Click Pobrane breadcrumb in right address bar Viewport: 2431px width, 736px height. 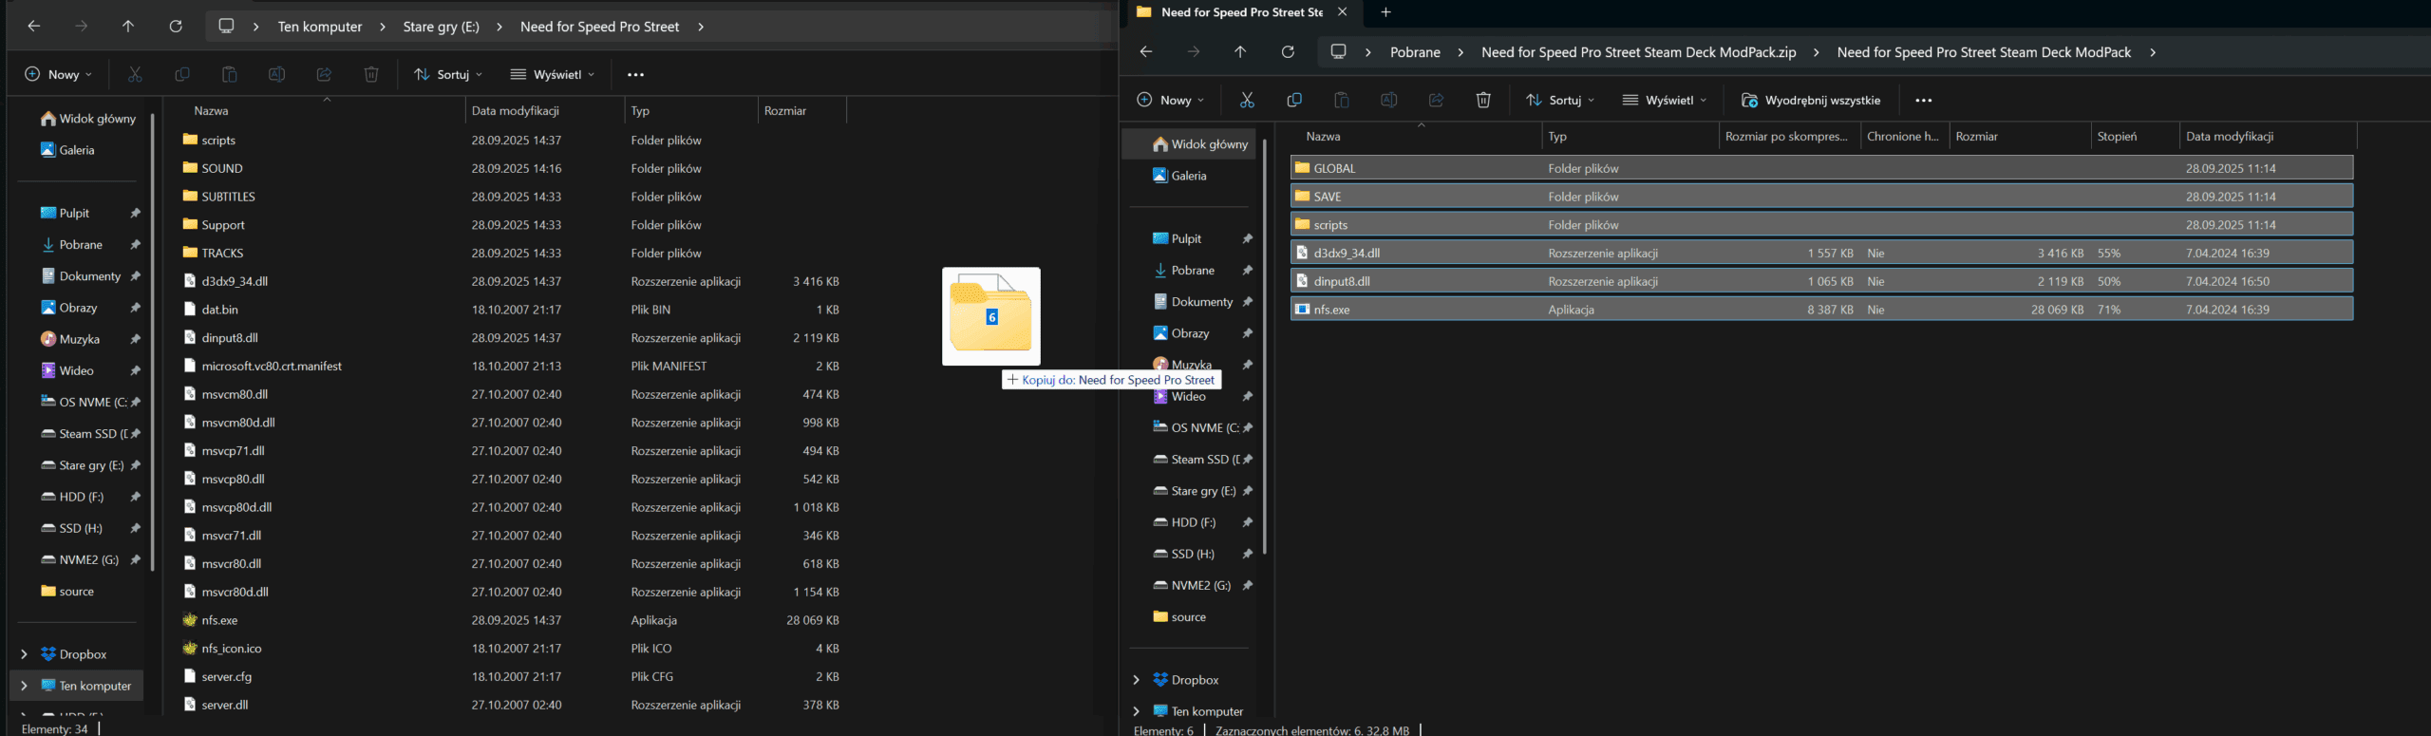[x=1415, y=52]
